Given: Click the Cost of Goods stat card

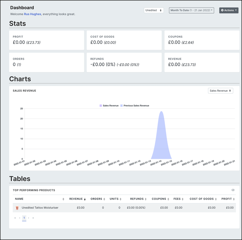Looking at the screenshot, I should (124, 40).
